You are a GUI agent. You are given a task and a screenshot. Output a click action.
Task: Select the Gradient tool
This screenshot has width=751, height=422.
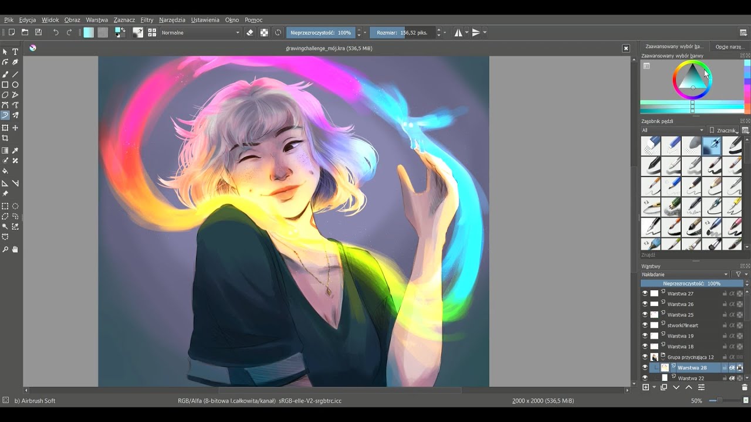pos(5,151)
